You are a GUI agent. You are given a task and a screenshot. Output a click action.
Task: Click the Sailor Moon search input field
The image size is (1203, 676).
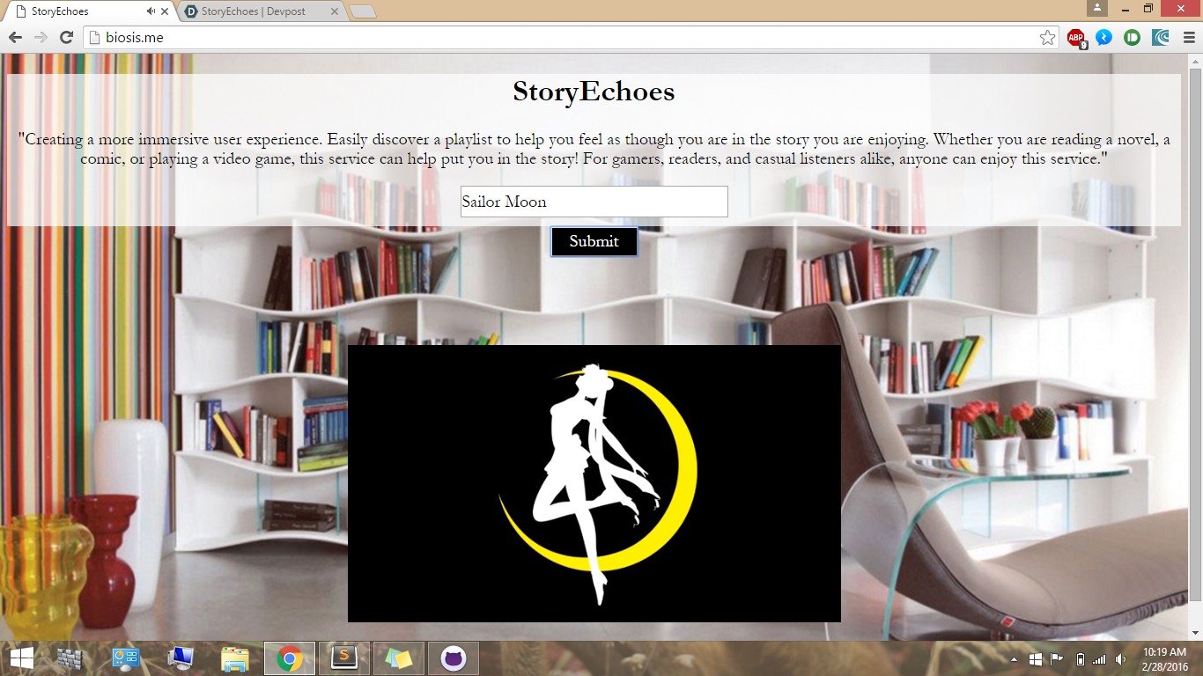click(594, 202)
